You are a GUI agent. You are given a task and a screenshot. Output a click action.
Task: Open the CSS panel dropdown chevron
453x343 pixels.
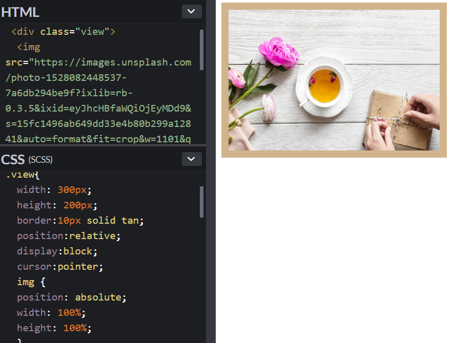192,159
